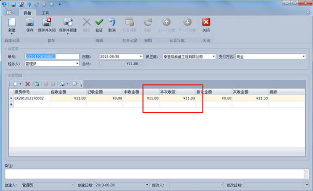The image size is (313, 191).
Task: Click the link-record icon in grid toolbar
Action: pos(37,84)
